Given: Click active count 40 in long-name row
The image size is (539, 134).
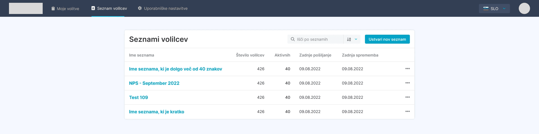Looking at the screenshot, I should click(288, 69).
